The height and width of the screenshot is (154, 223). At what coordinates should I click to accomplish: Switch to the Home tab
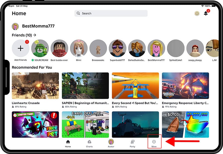[x=68, y=144]
